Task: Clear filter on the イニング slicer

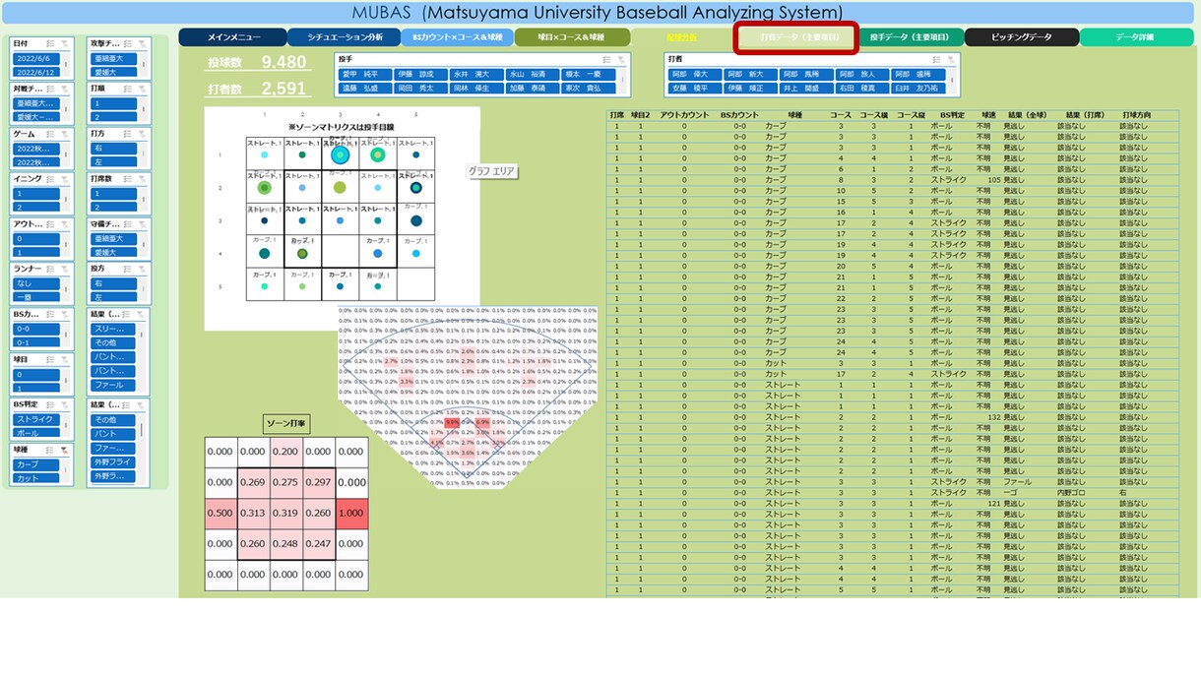Action: point(66,178)
